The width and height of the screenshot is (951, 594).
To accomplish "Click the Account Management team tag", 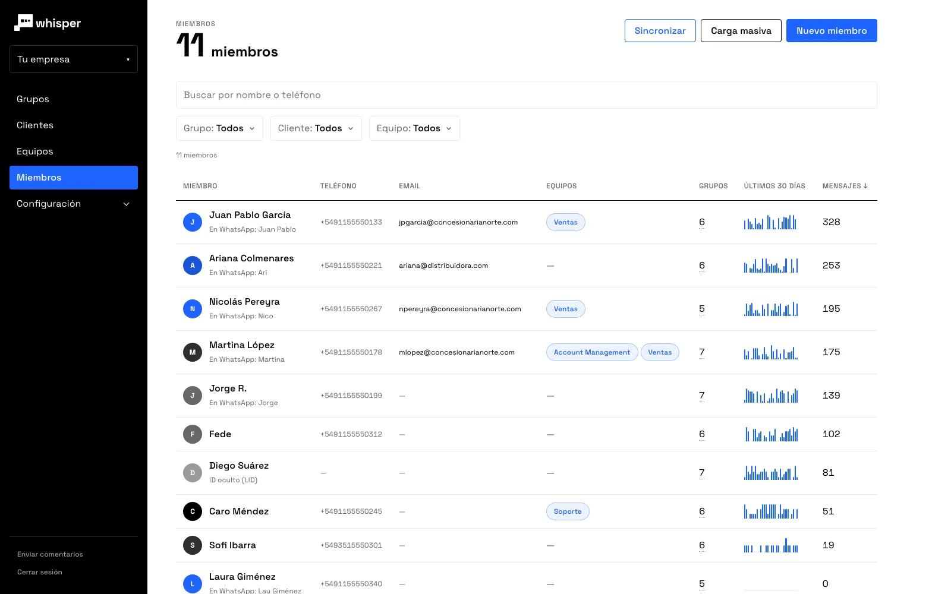I will 592,352.
